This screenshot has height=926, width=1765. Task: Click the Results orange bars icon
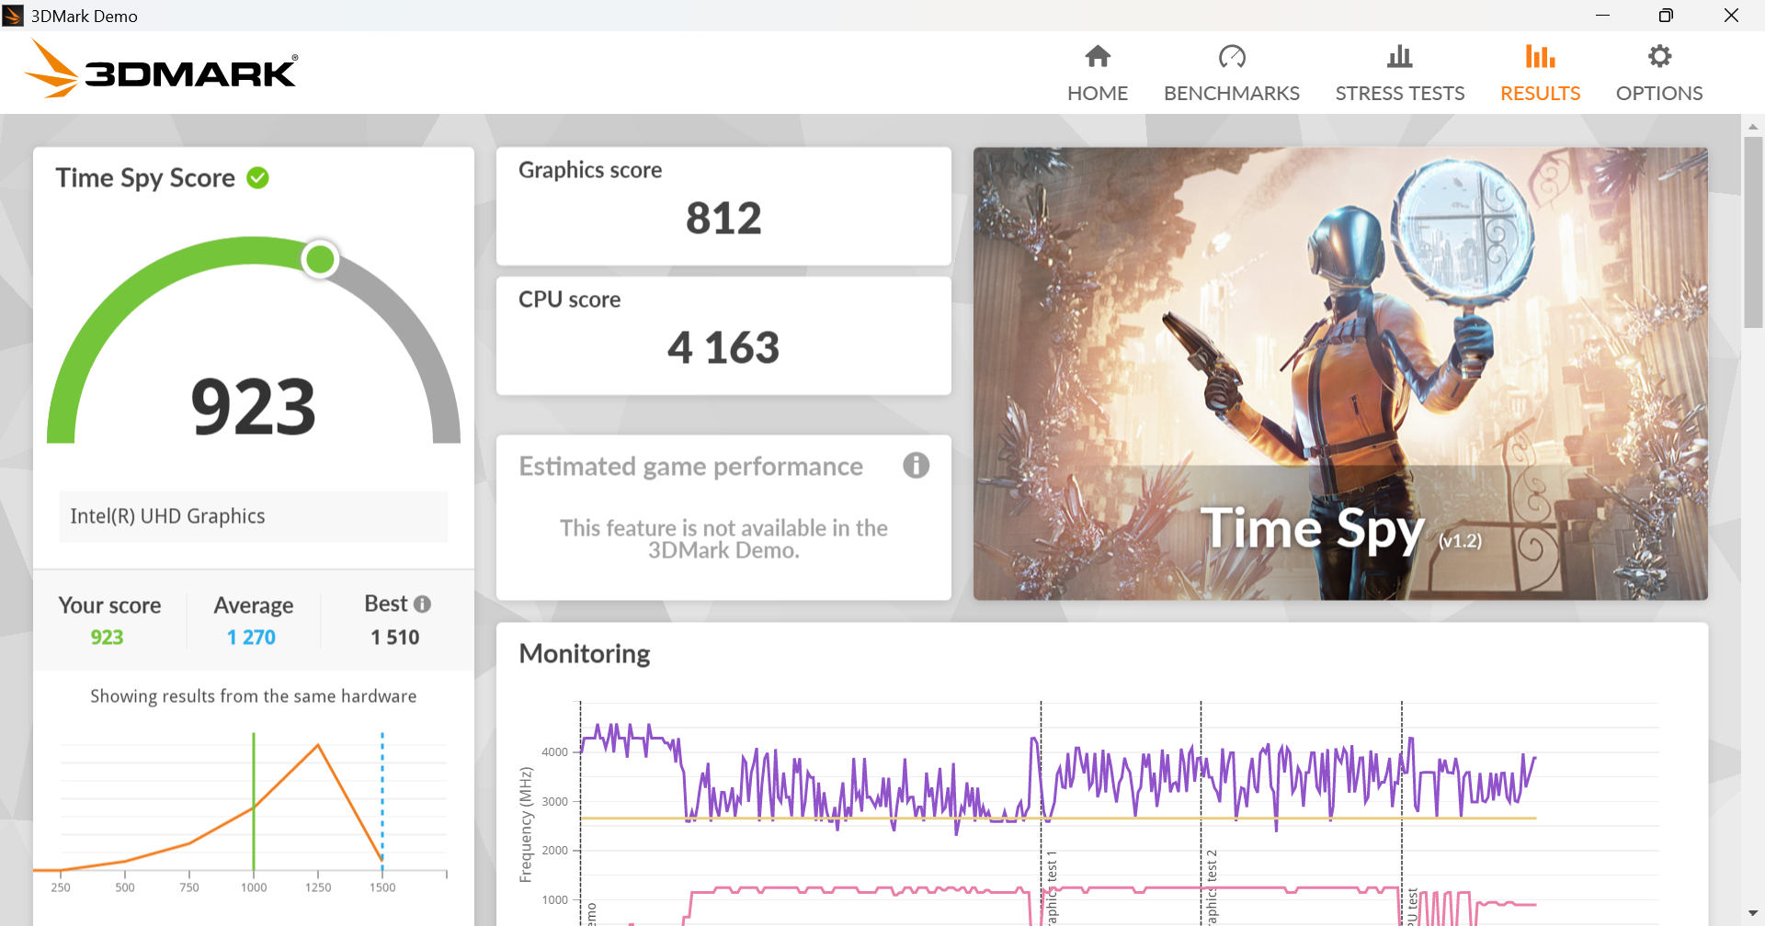pos(1541,57)
